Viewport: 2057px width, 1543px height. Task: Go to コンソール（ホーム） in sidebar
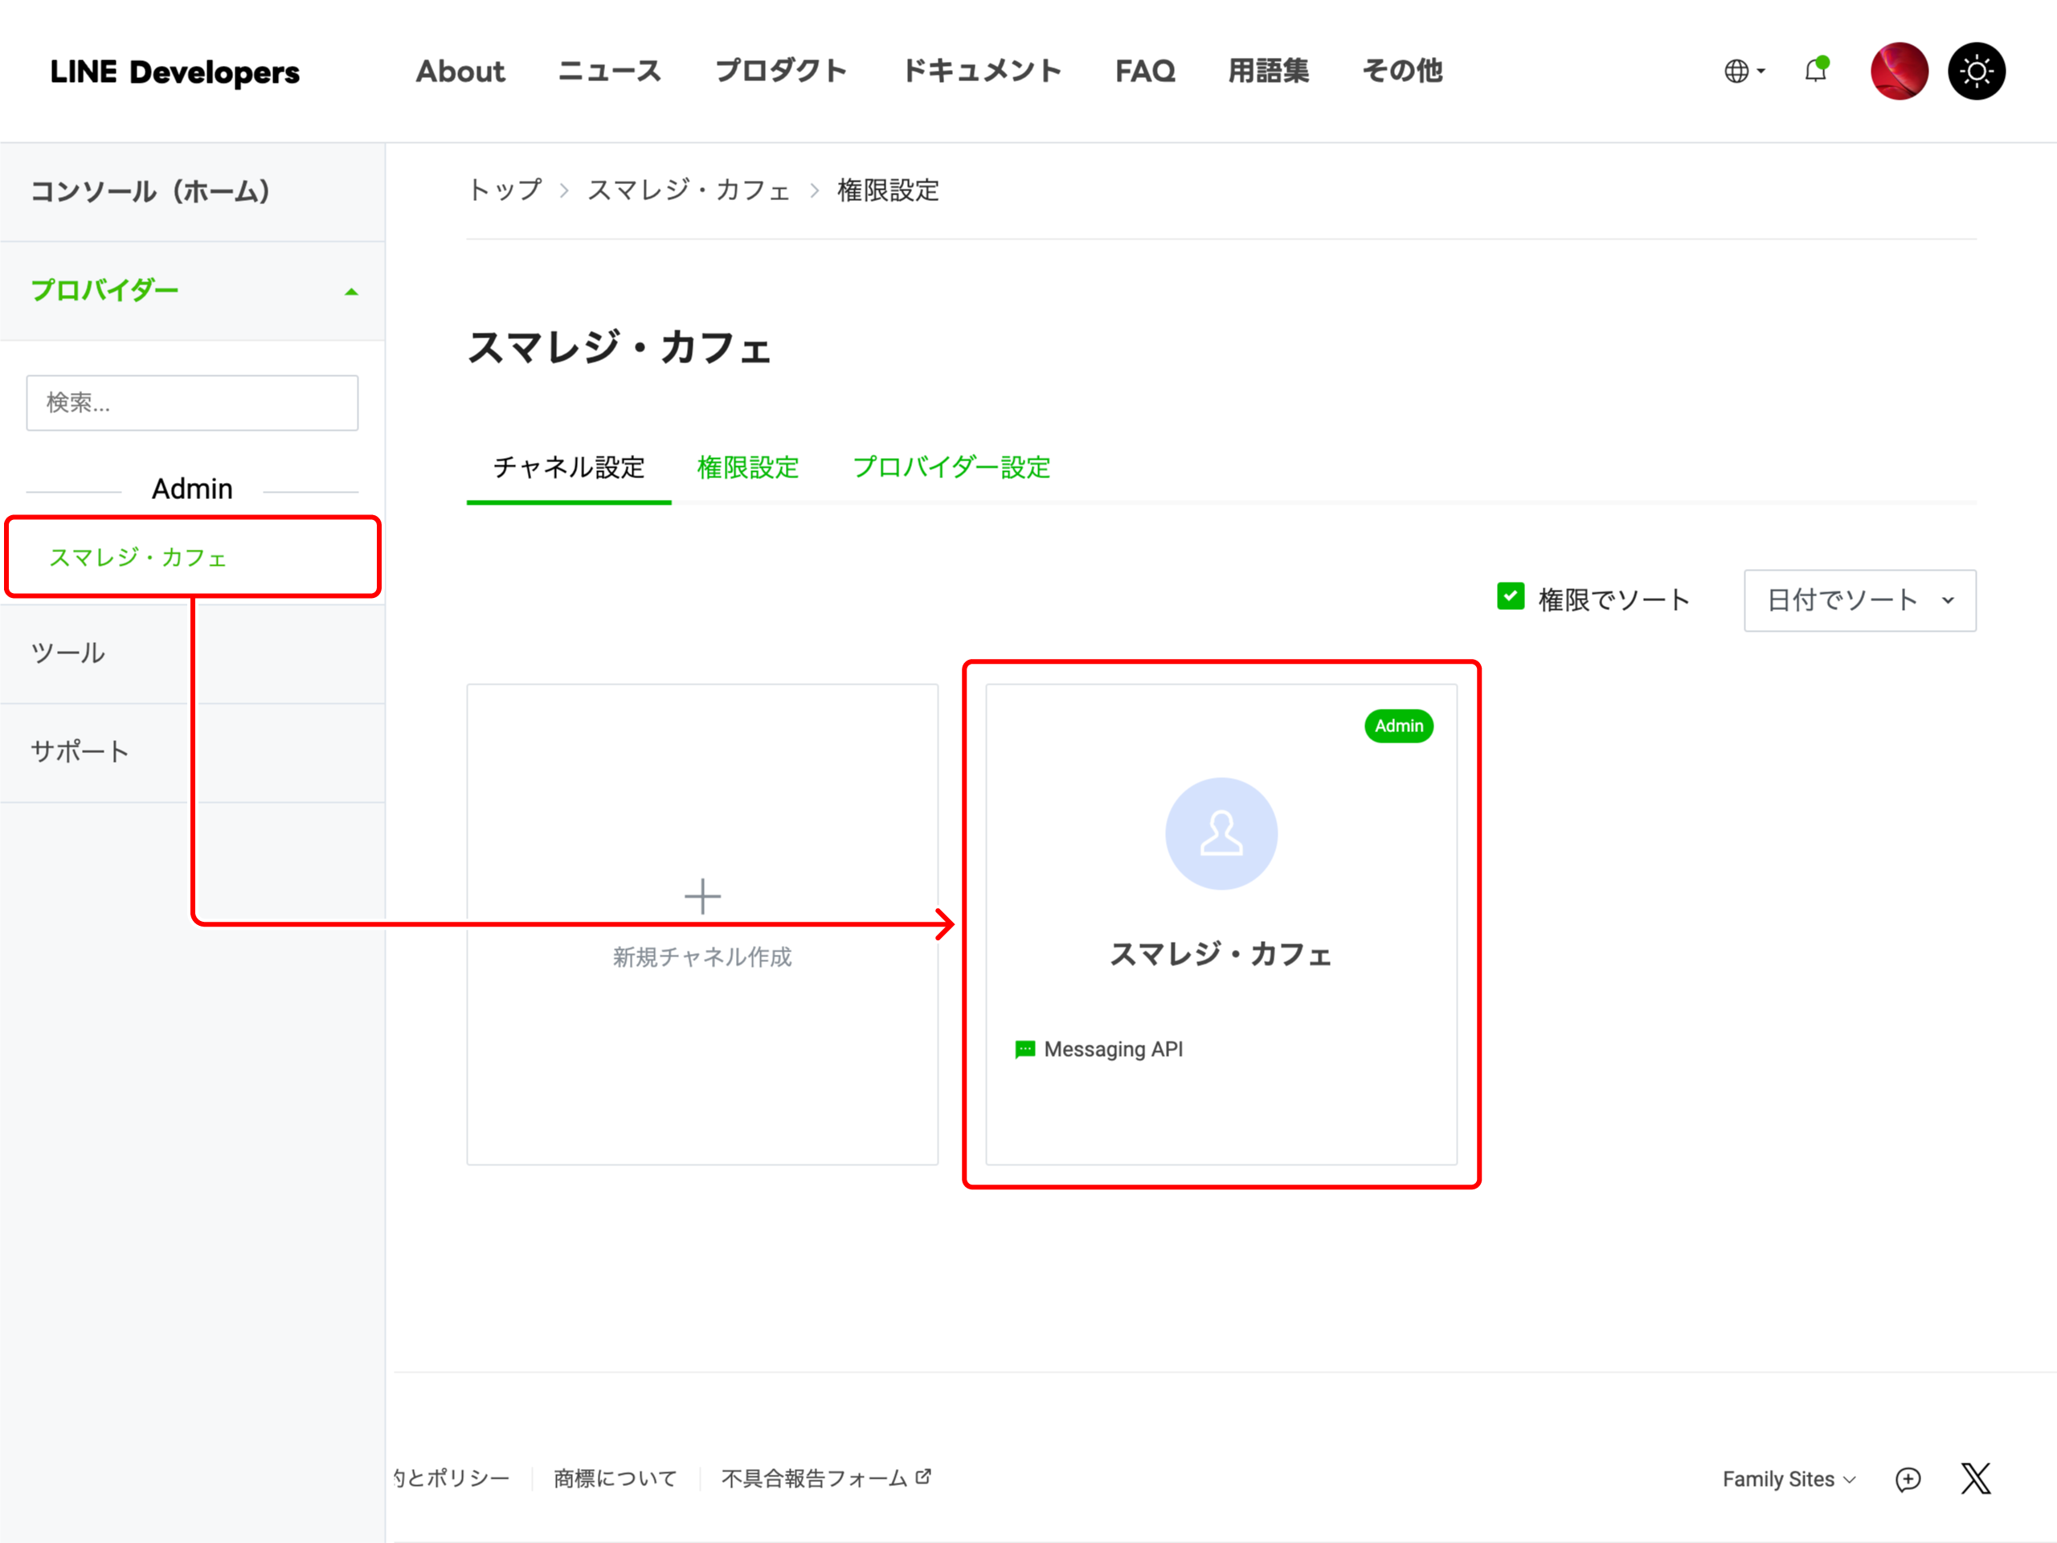[193, 191]
